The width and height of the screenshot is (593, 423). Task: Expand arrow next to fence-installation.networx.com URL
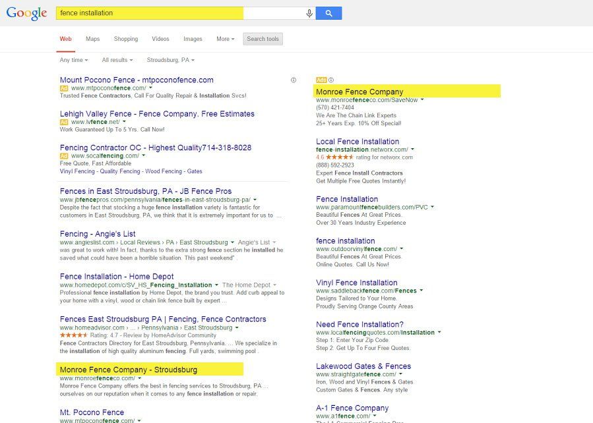pyautogui.click(x=413, y=150)
